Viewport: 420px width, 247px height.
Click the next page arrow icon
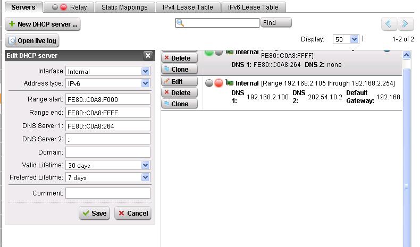click(x=405, y=24)
